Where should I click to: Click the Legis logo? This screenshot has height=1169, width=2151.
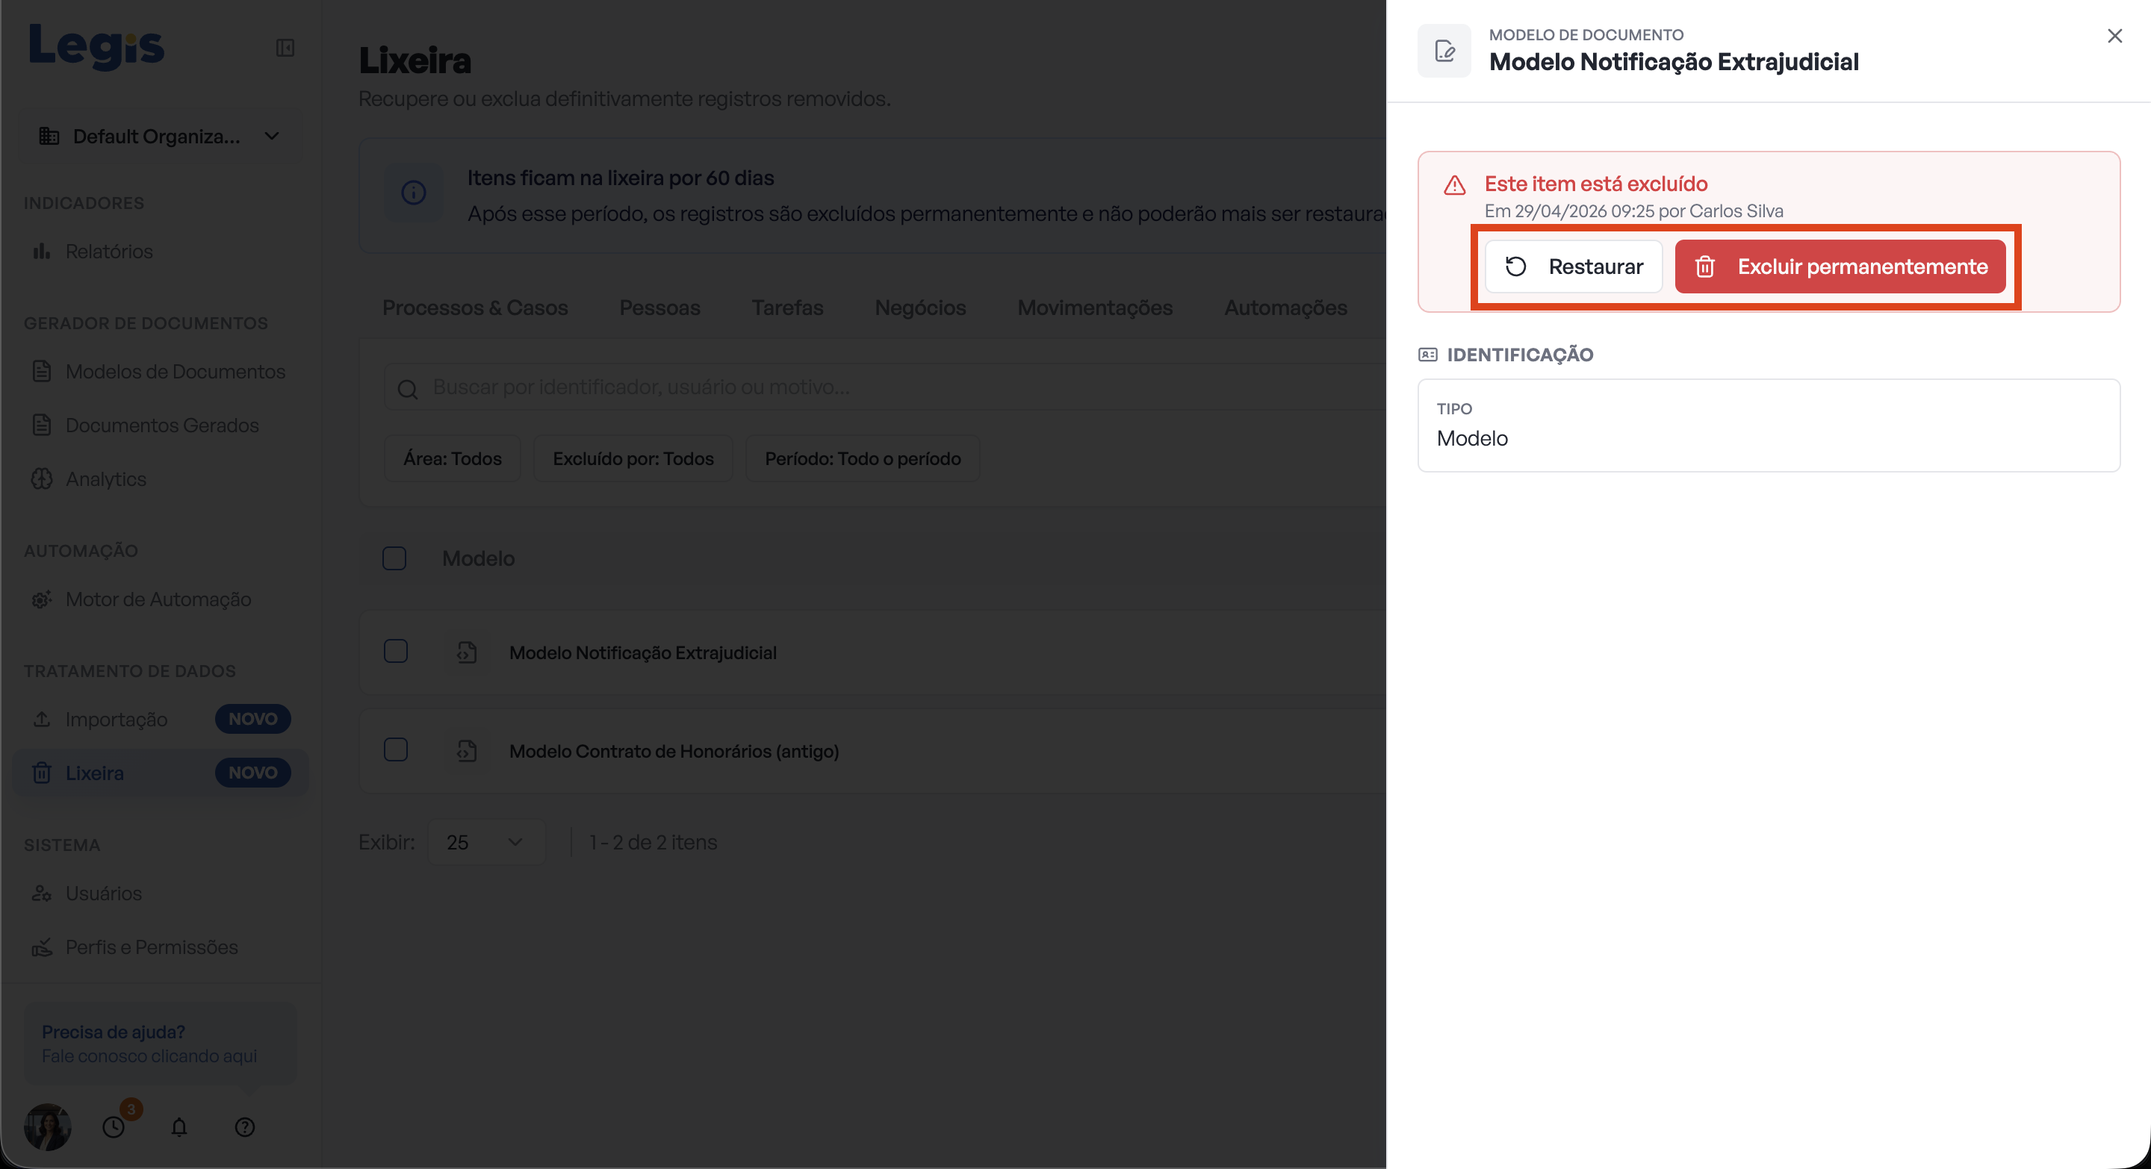97,47
